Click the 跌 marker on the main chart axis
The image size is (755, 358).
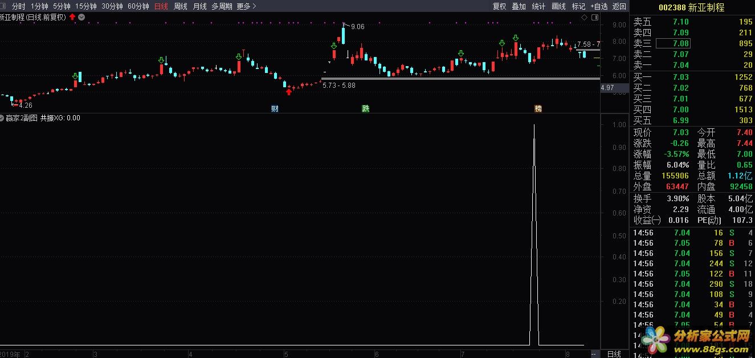(x=366, y=108)
